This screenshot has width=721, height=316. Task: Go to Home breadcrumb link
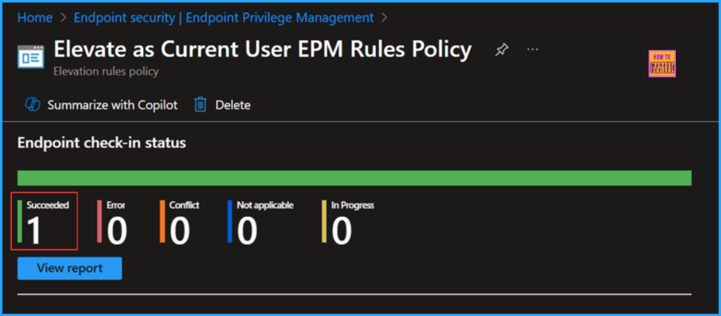[35, 18]
